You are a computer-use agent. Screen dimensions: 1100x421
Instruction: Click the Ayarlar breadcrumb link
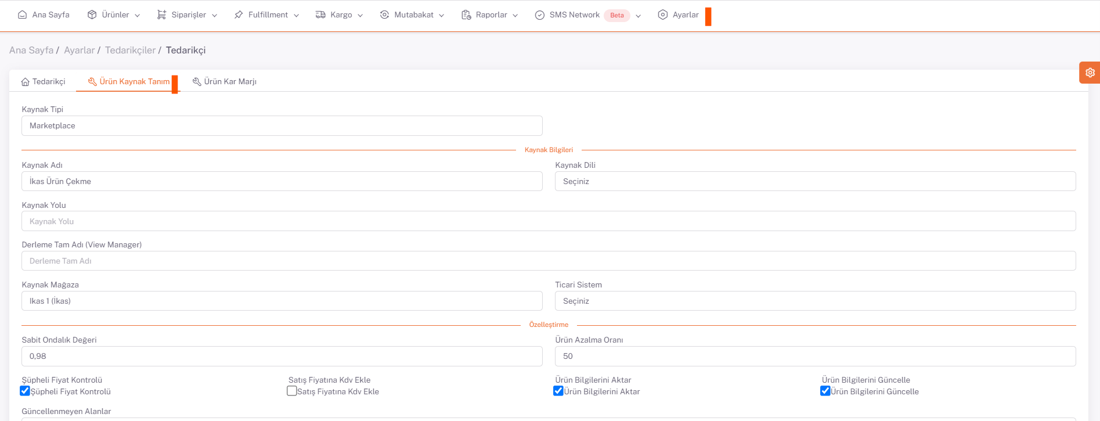click(79, 51)
